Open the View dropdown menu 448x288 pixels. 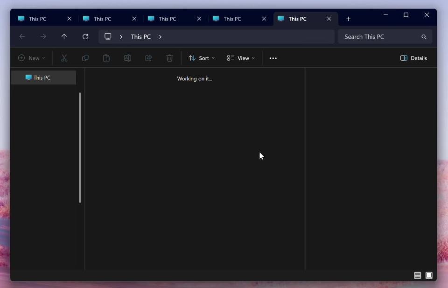241,58
